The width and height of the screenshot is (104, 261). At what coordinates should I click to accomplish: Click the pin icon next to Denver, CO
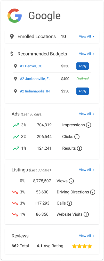pyautogui.click(x=15, y=66)
